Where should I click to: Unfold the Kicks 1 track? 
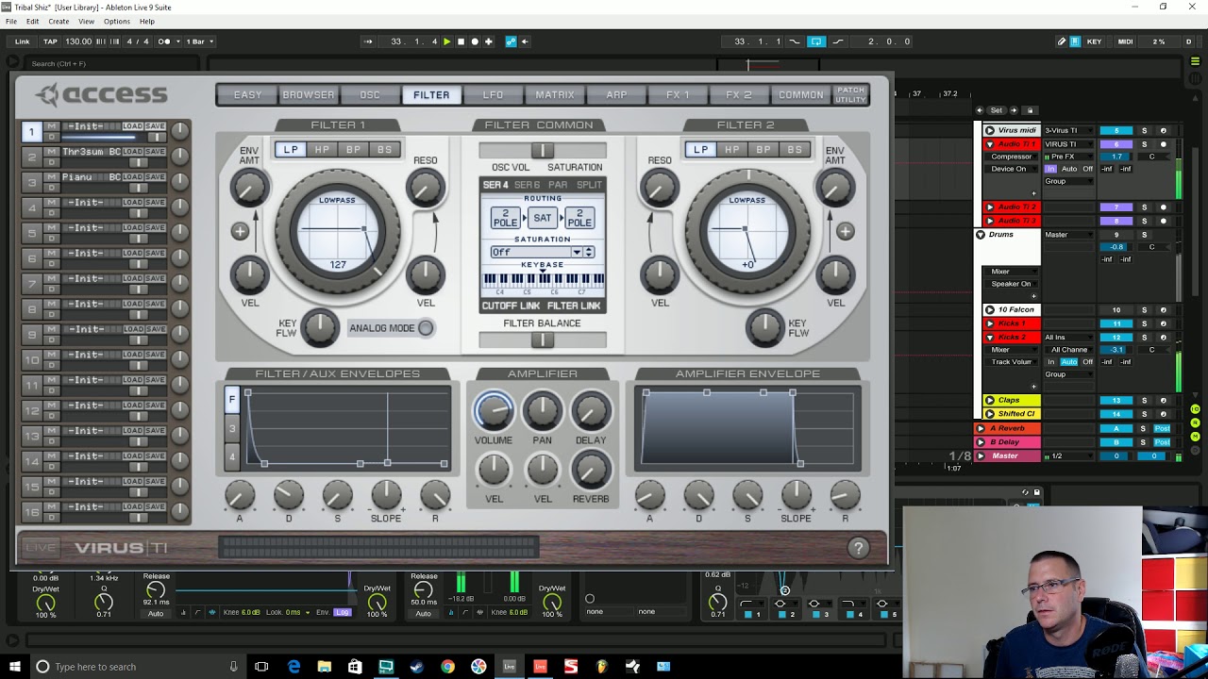989,323
